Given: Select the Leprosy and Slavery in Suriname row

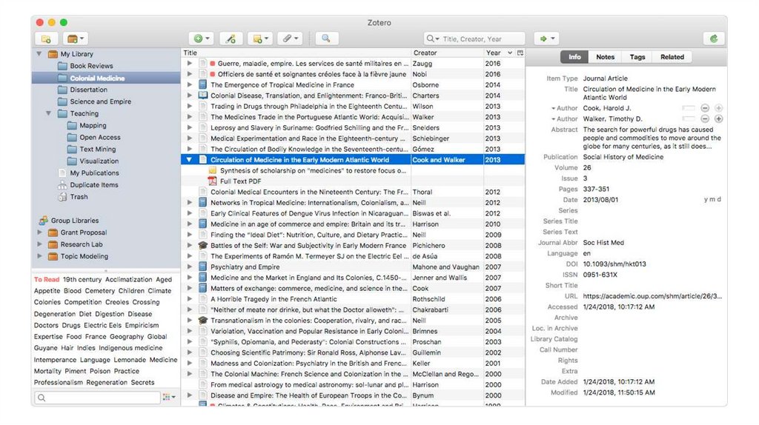Looking at the screenshot, I should [353, 127].
